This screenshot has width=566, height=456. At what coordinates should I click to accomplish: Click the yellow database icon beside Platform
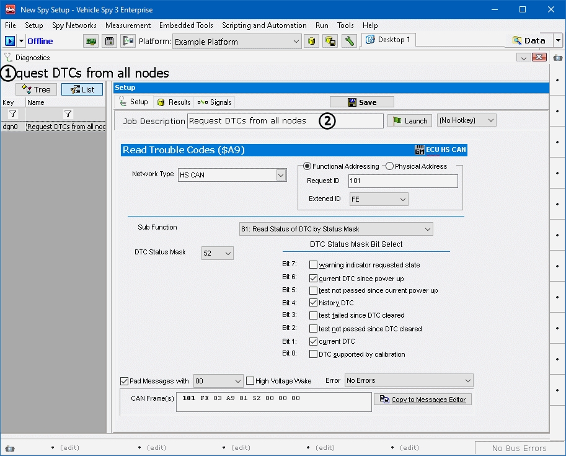(312, 42)
